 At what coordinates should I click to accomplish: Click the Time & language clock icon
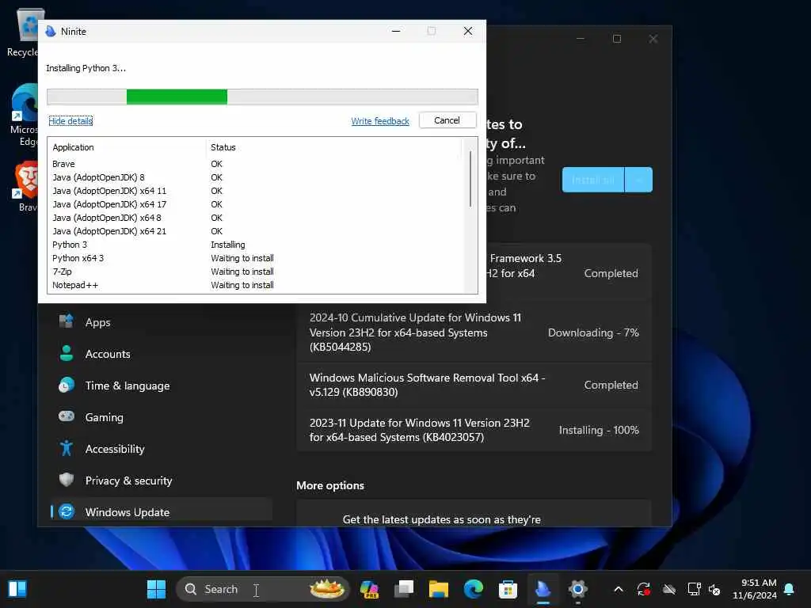(x=67, y=386)
